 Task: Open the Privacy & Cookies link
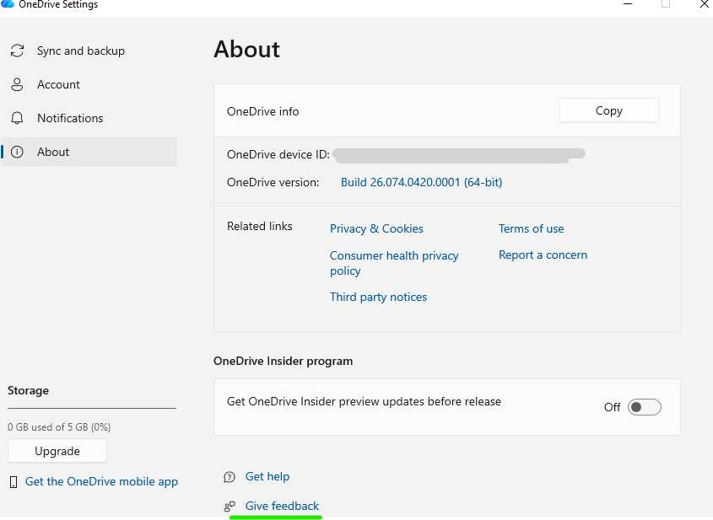point(376,228)
